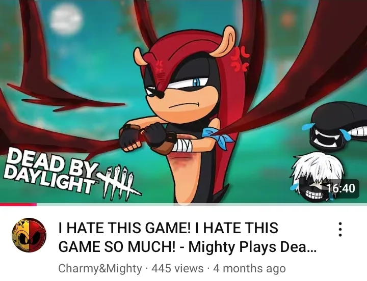Tap the Charmy&Mighty channel avatar
Viewport: 367px width, 281px height.
29,235
